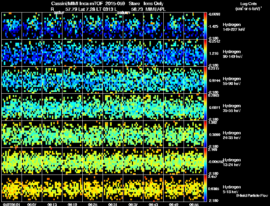The width and height of the screenshot is (270, 206).
Task: Click the 'Log Cnts' legend heading
Action: tap(248, 4)
